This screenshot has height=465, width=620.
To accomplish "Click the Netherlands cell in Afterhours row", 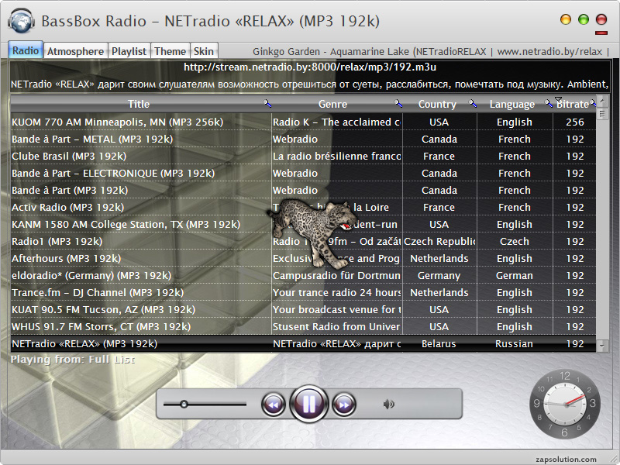I will pyautogui.click(x=439, y=258).
